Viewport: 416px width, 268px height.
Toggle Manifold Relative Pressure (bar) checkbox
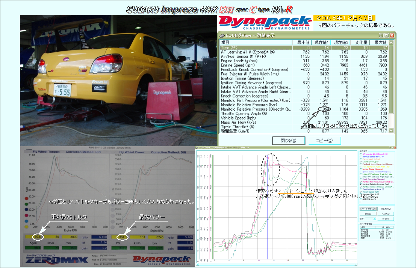tap(361, 184)
